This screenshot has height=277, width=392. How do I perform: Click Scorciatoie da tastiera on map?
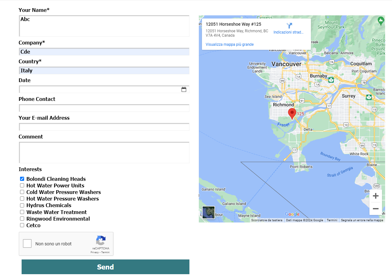point(266,220)
